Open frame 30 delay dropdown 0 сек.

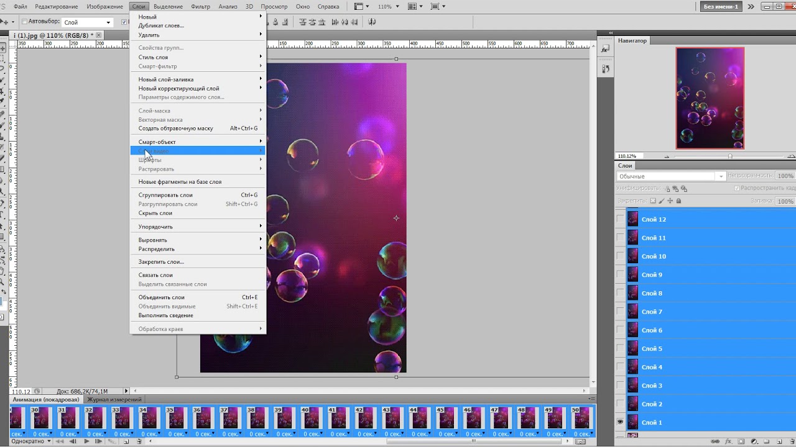pos(42,433)
